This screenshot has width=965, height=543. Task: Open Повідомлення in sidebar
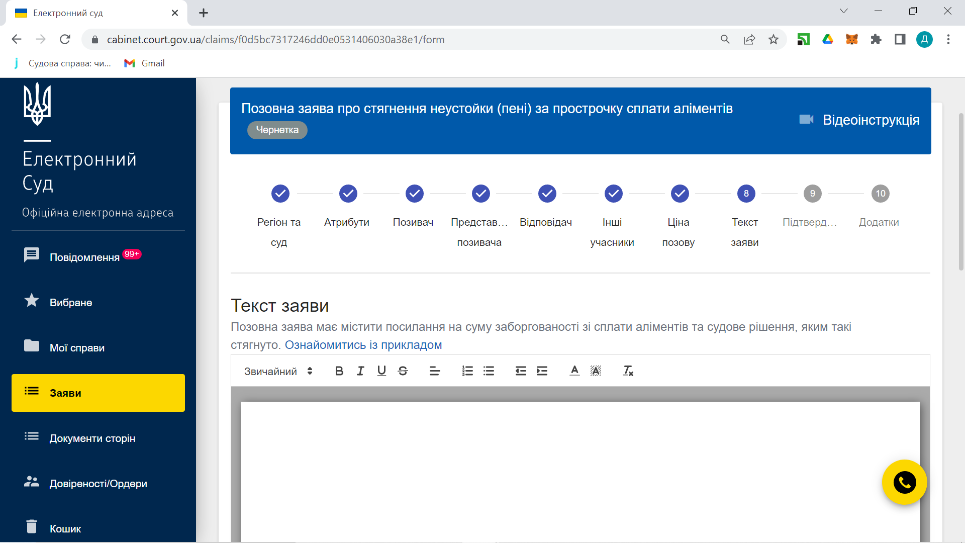click(84, 257)
